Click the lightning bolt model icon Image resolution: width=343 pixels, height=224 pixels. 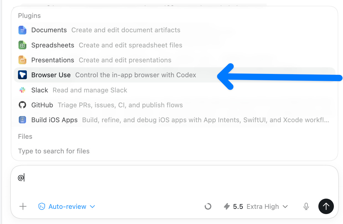(x=227, y=206)
